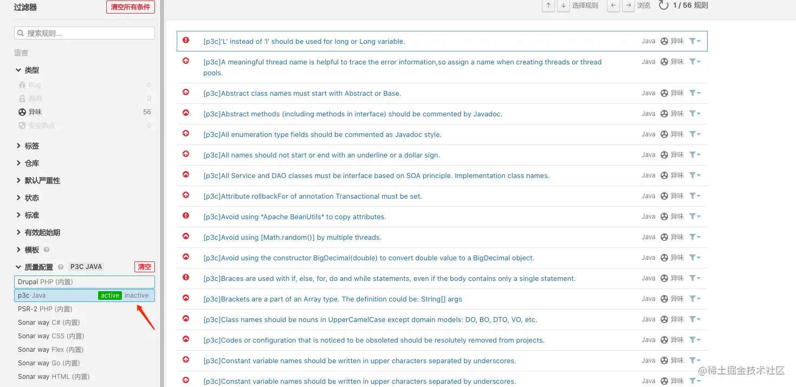
Task: Open the Avoid using Apache BeanUtils rule link
Action: [295, 217]
